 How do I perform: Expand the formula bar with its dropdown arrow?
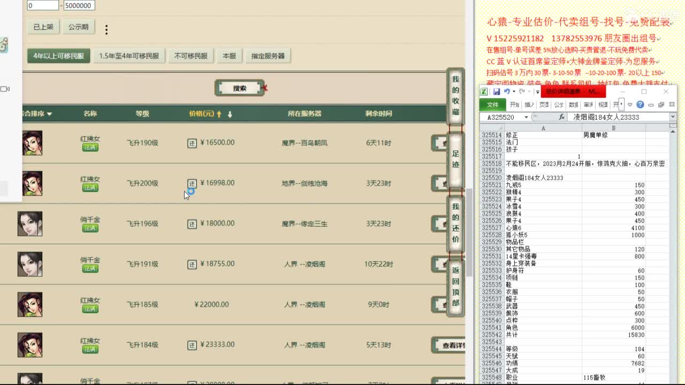click(x=674, y=117)
